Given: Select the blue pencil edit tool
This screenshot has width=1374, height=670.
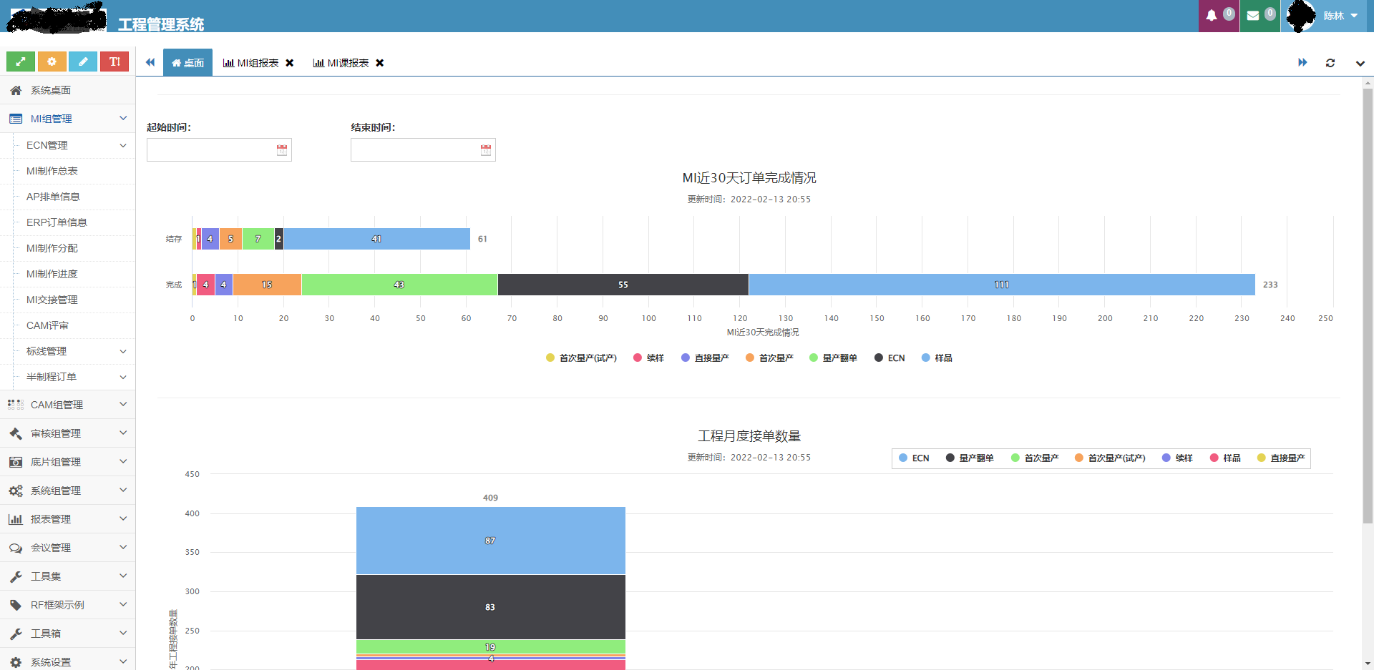Looking at the screenshot, I should click(x=83, y=61).
